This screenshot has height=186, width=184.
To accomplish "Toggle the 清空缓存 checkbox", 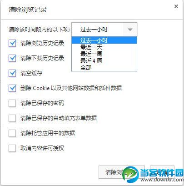I will 12,73.
